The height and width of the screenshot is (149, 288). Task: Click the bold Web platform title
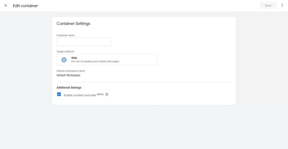pyautogui.click(x=74, y=58)
